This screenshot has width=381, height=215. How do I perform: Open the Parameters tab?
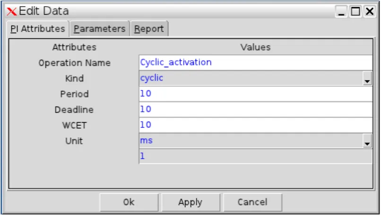coord(99,29)
